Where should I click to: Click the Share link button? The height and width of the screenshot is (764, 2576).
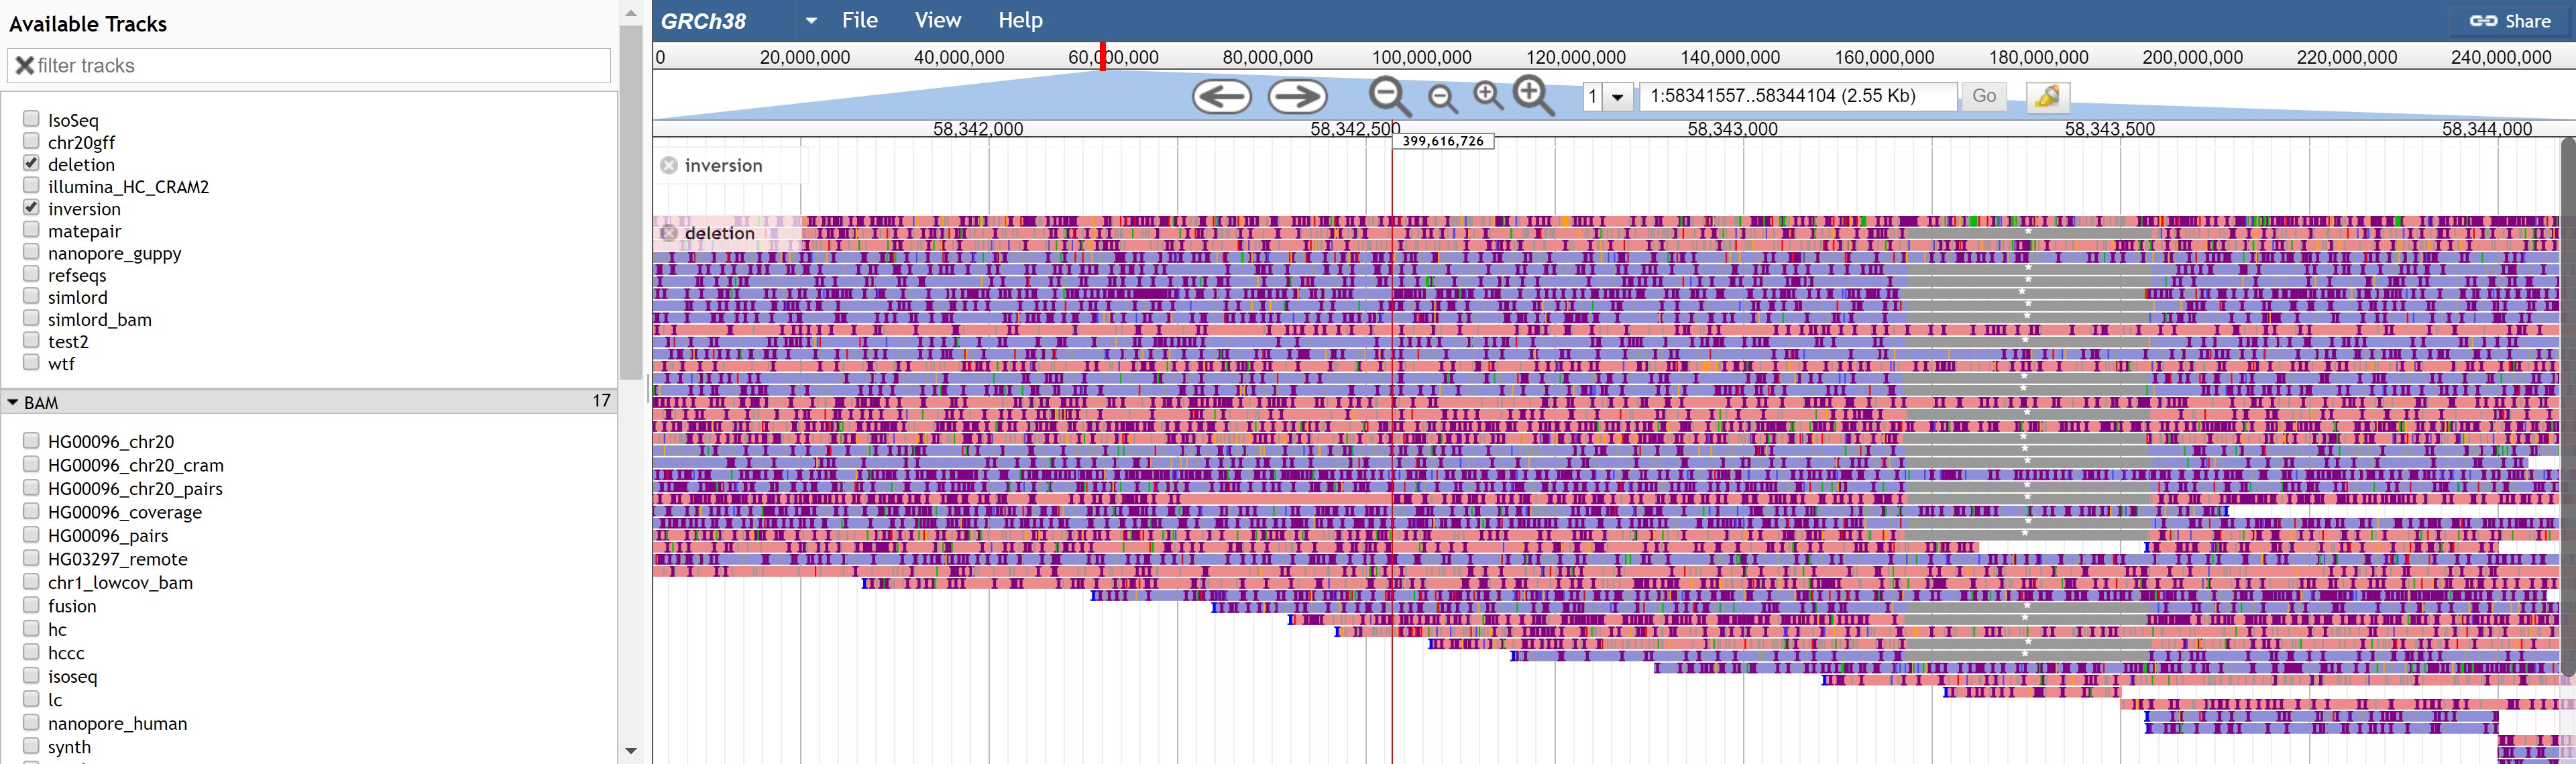tap(2510, 21)
